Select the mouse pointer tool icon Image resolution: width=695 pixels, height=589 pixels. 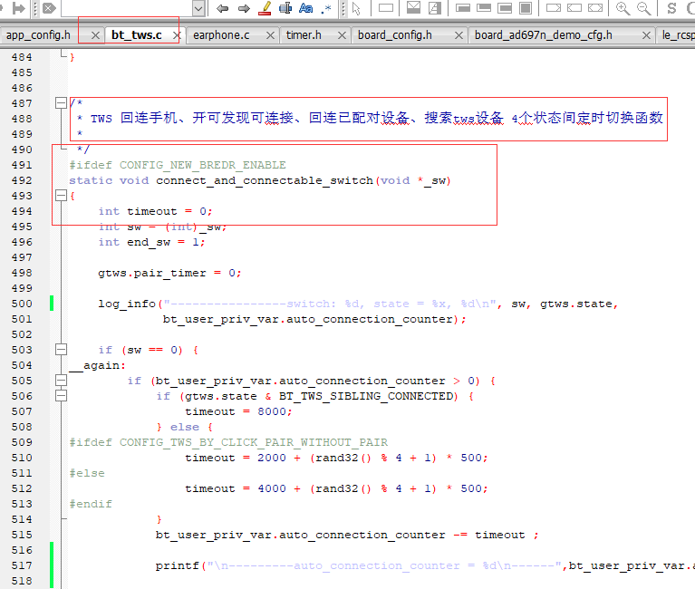(356, 8)
